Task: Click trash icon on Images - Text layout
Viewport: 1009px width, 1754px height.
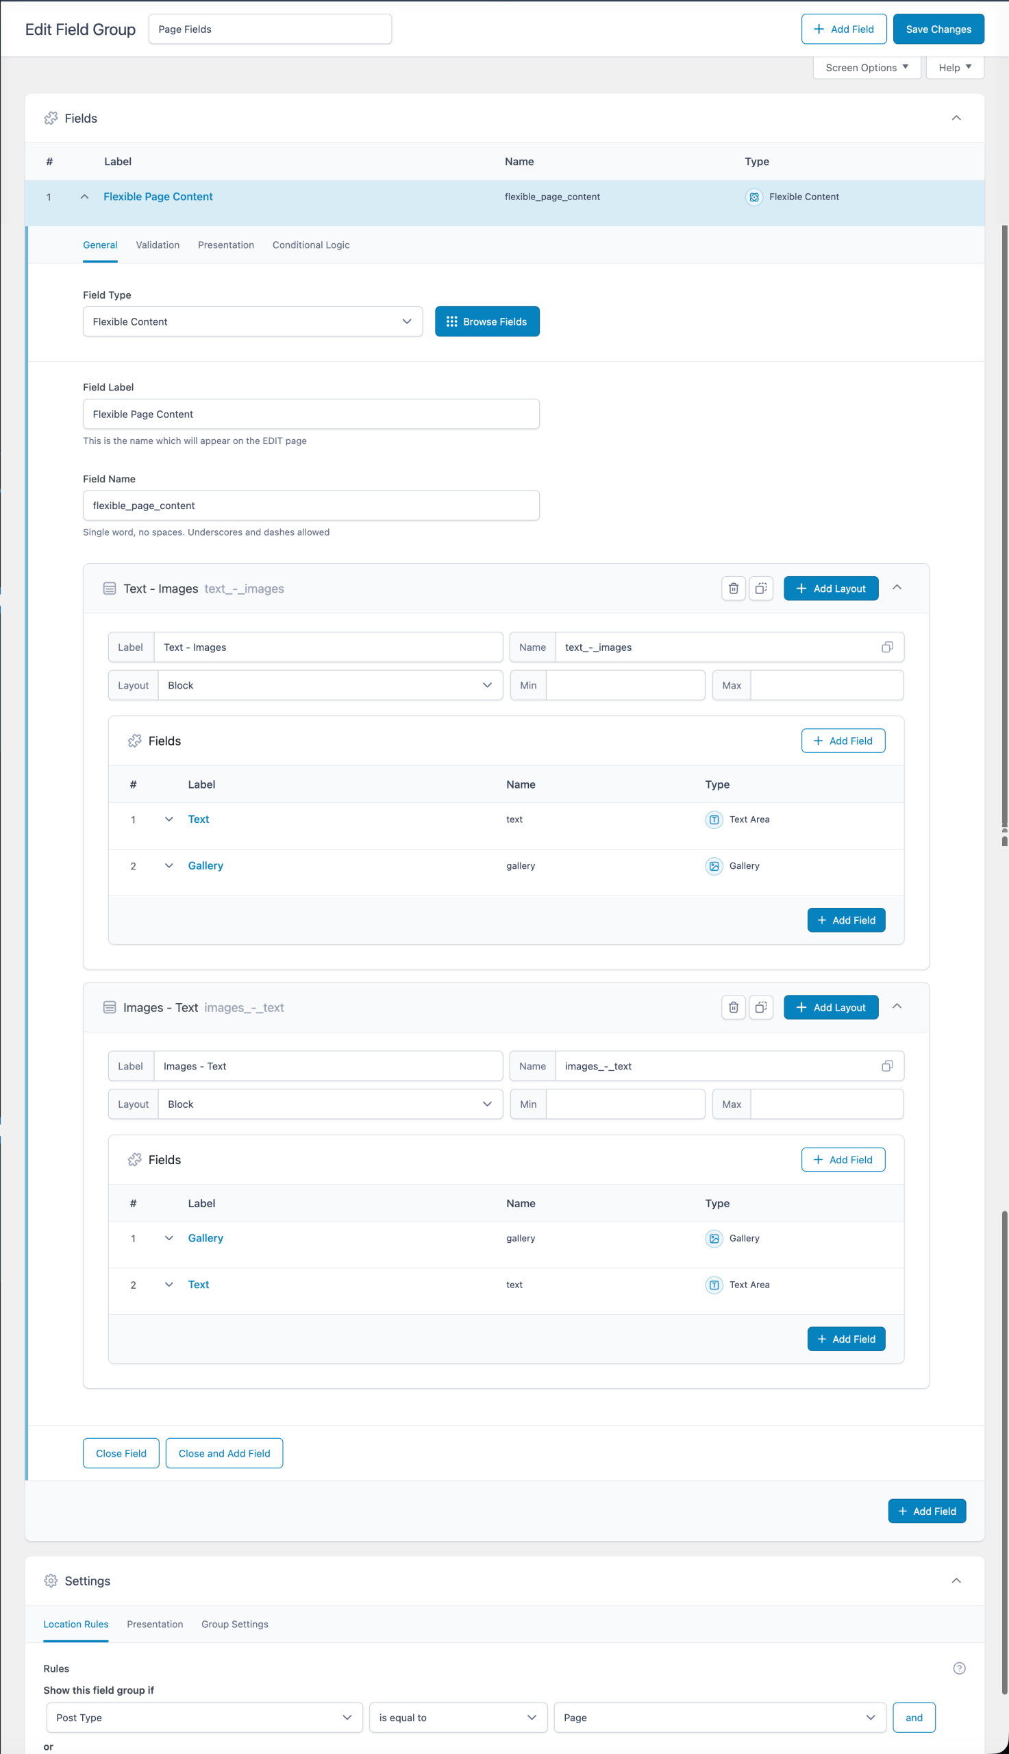Action: pos(733,1007)
